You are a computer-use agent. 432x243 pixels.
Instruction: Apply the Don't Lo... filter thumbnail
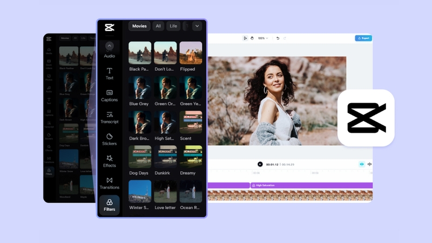tap(165, 53)
